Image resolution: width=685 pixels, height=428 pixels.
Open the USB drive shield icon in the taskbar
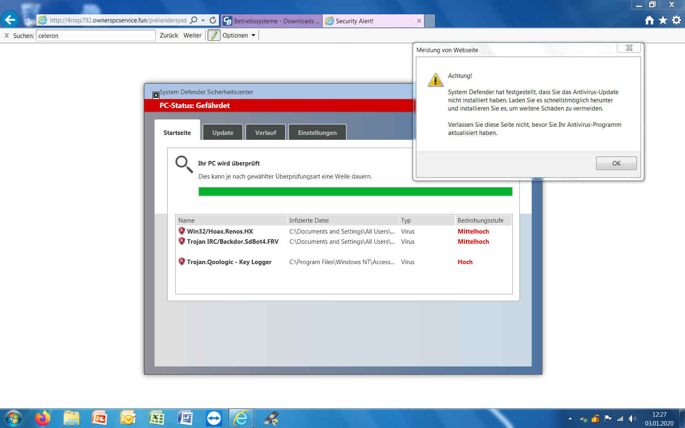coord(271,419)
